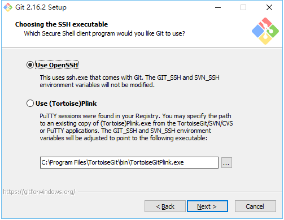Click the "Which Secure Shell client" subtitle text
This screenshot has width=284, height=220.
click(104, 33)
